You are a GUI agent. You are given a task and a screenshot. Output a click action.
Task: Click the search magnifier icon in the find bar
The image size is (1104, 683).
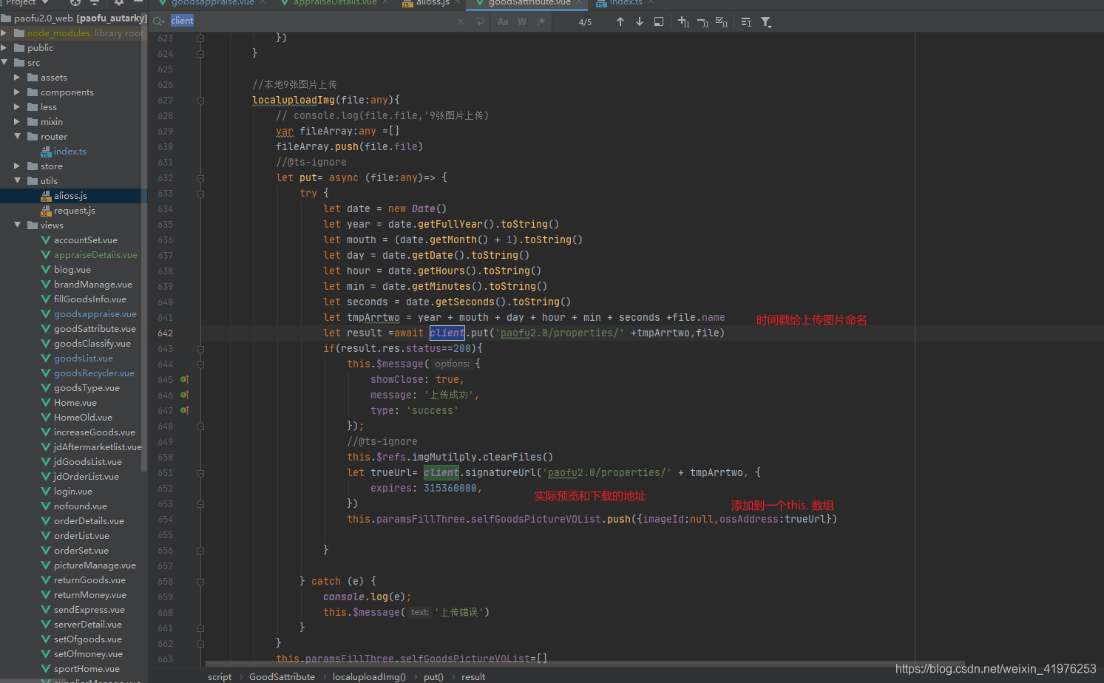coord(158,21)
